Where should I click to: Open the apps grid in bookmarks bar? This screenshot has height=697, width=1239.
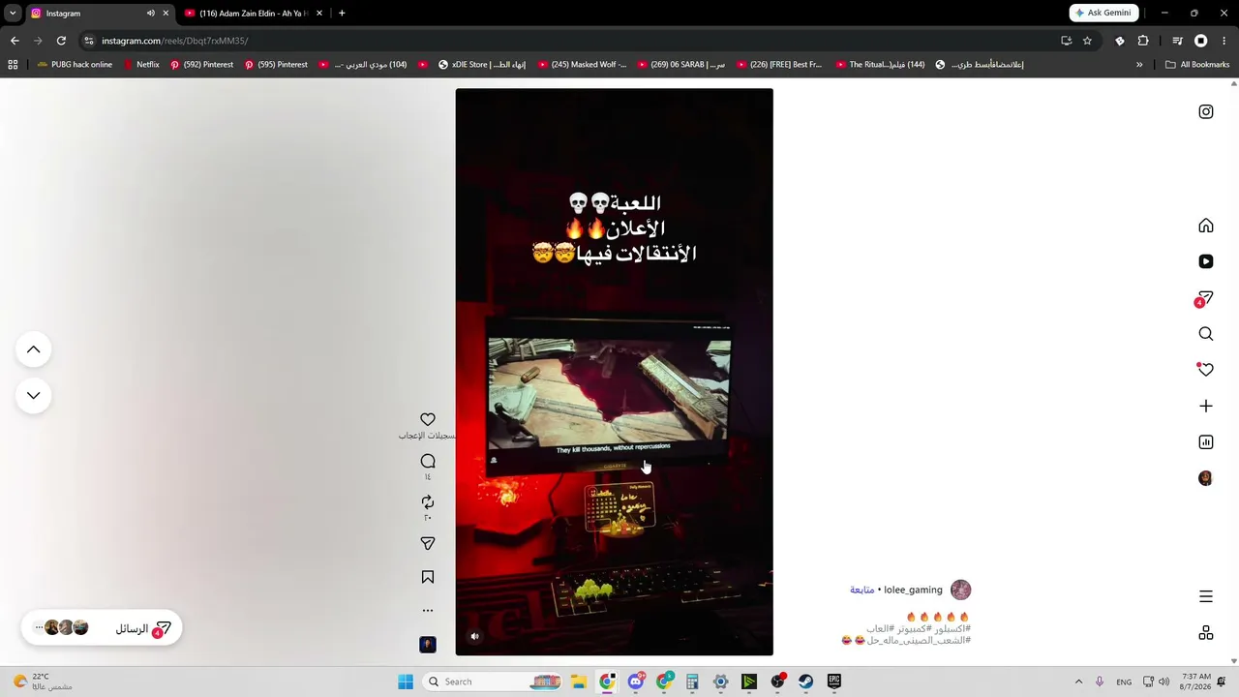(13, 65)
